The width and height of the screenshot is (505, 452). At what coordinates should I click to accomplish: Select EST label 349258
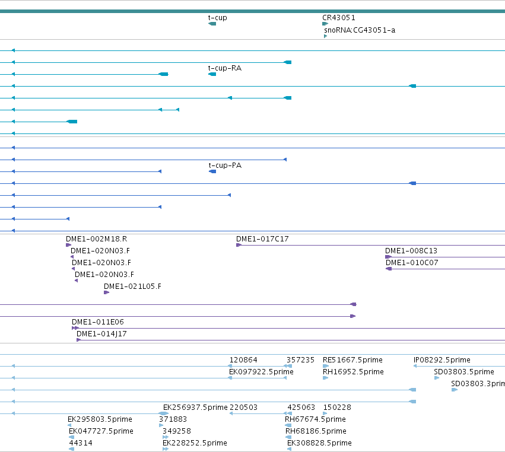[176, 431]
